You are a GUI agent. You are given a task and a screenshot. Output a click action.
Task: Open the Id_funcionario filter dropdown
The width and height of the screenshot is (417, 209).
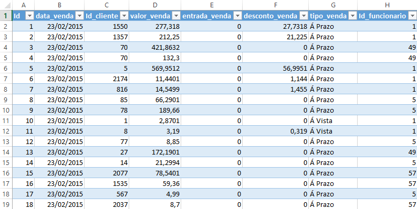point(412,16)
